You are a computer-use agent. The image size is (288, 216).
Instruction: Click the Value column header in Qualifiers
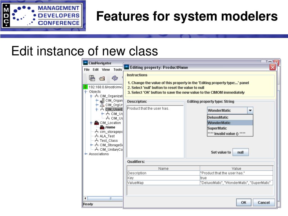236,168
